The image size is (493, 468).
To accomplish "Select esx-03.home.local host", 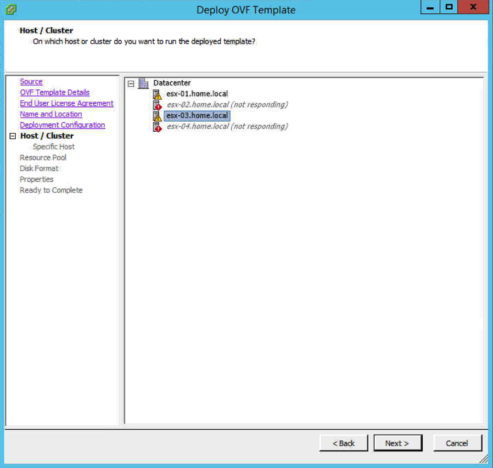I will click(x=197, y=116).
